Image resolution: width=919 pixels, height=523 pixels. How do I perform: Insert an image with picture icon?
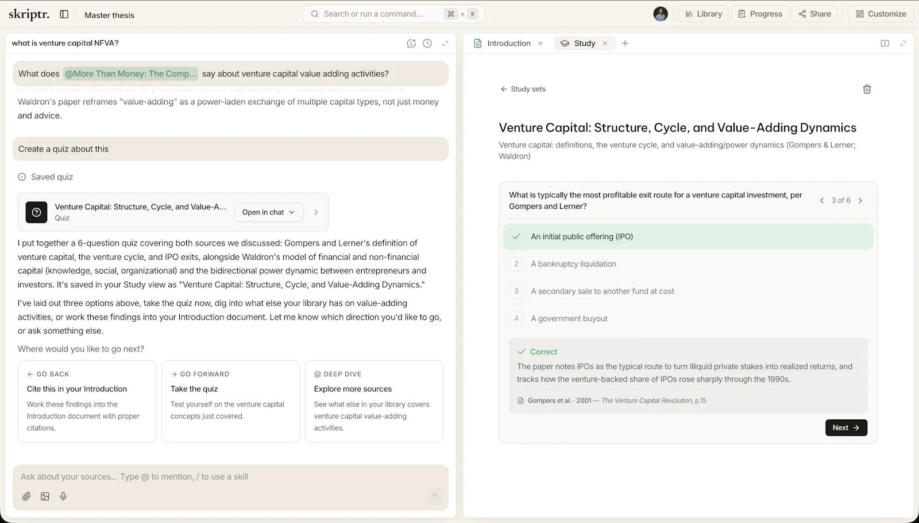coord(45,496)
